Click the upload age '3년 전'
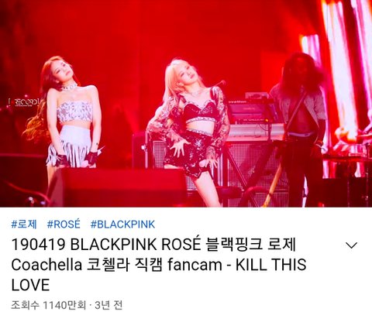 point(108,305)
